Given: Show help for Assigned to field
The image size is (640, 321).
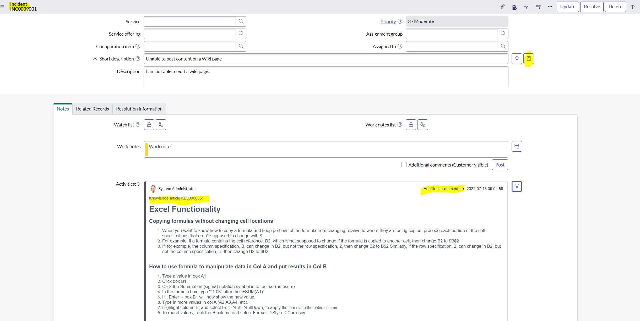Looking at the screenshot, I should 400,46.
